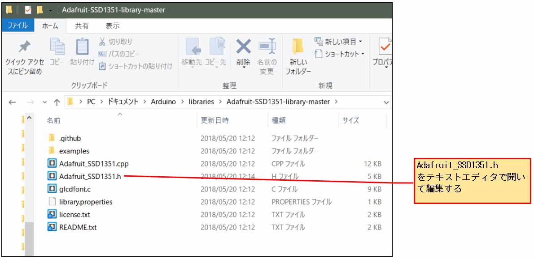534x259 pixels.
Task: Click the Paste clipboard icon
Action: (82, 47)
